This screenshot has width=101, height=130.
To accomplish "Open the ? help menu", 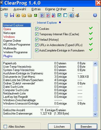I will [73, 9].
